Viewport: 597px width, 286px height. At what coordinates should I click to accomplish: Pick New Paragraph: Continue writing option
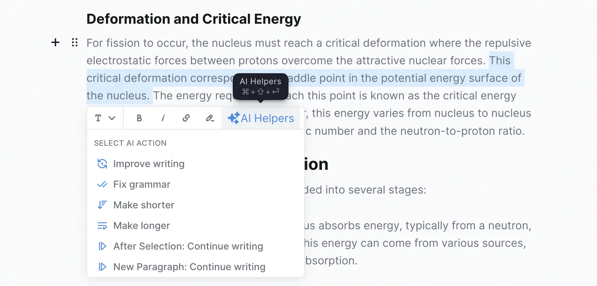pos(189,267)
